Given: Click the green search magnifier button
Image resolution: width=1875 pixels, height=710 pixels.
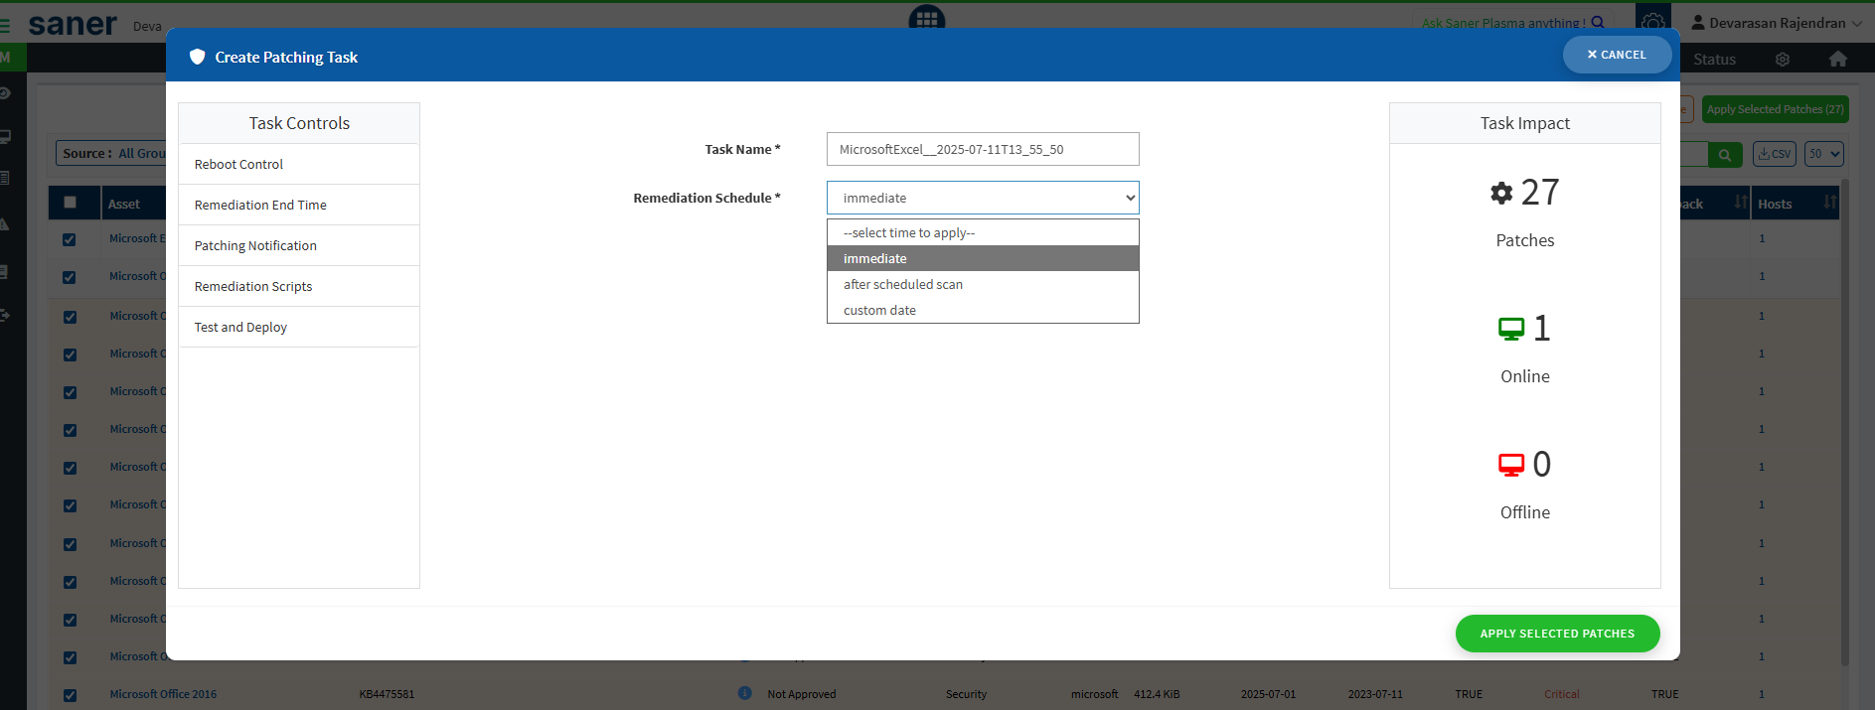Looking at the screenshot, I should (1725, 154).
